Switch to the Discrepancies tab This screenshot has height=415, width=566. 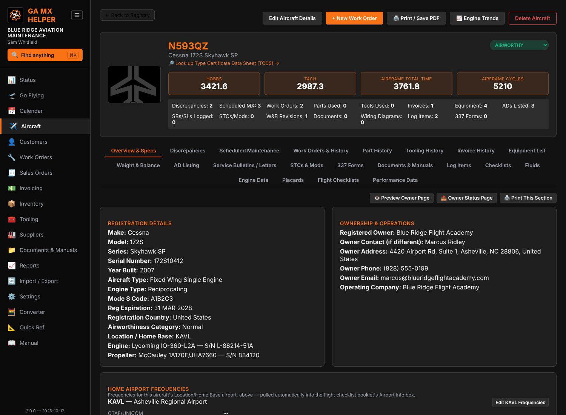[188, 151]
